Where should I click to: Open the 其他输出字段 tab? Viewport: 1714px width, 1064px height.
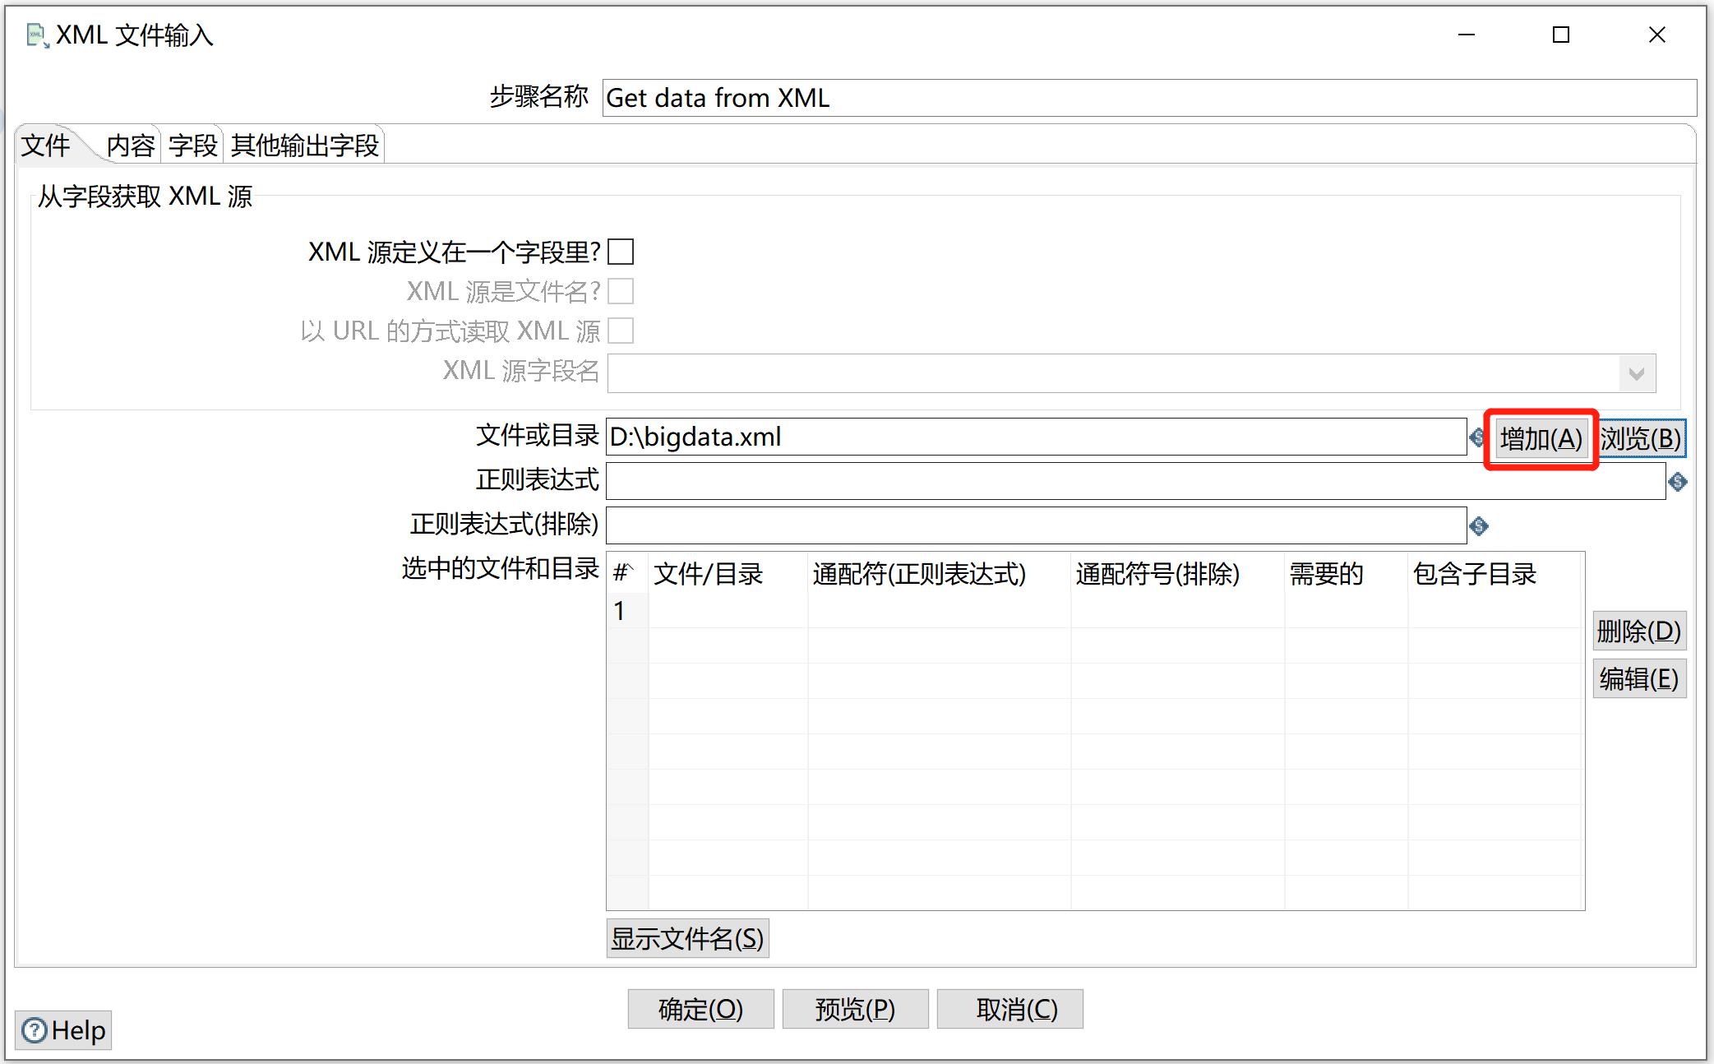[304, 146]
